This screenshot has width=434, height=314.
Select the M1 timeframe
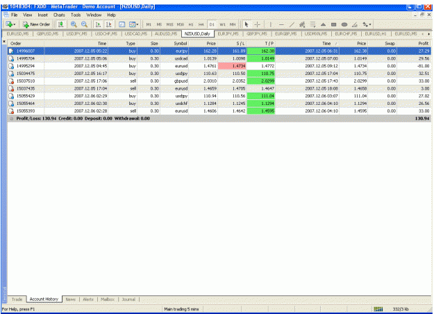[149, 24]
